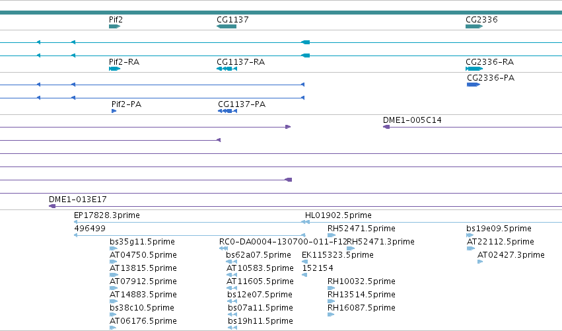Click the AT10583.5prime arrow glyph
The width and height of the screenshot is (562, 331).
tap(232, 275)
